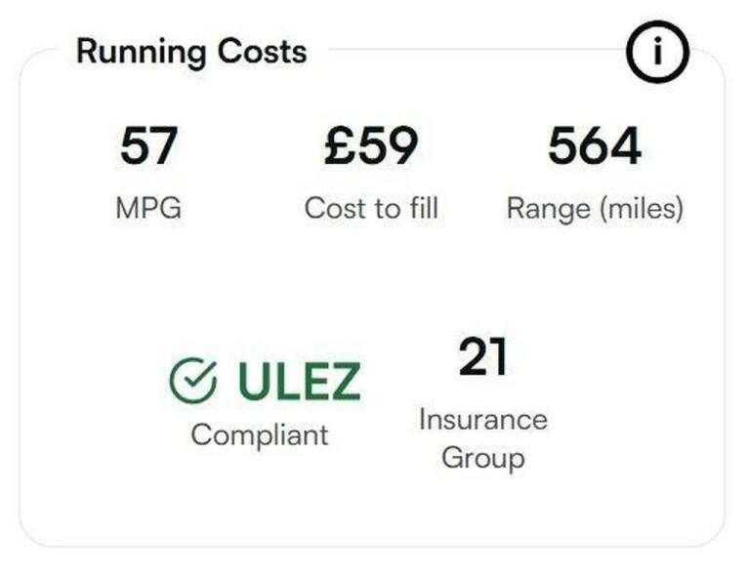The width and height of the screenshot is (750, 576).
Task: Click the divider line beside the heading
Action: (469, 50)
